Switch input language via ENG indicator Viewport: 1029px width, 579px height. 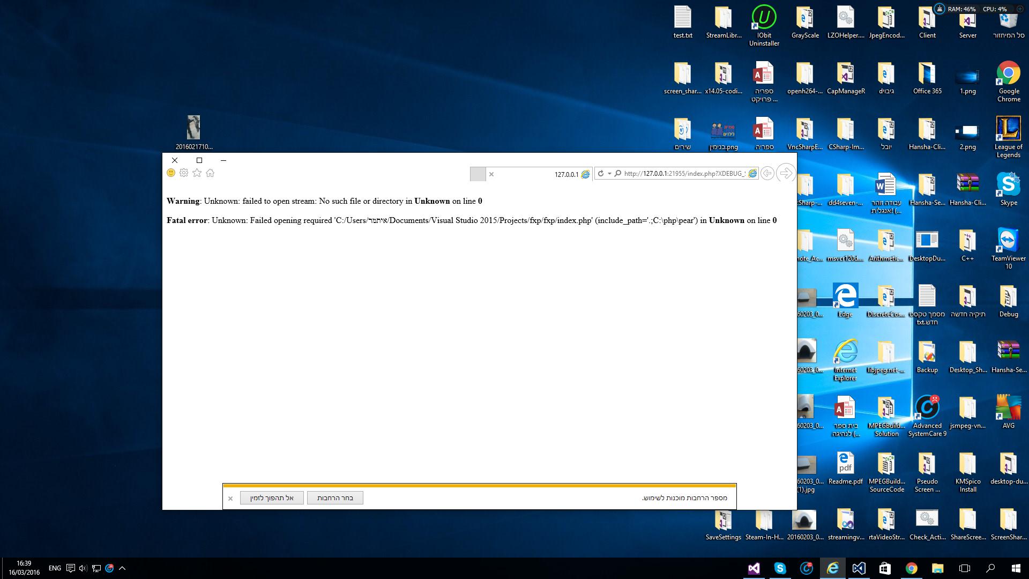click(x=55, y=568)
